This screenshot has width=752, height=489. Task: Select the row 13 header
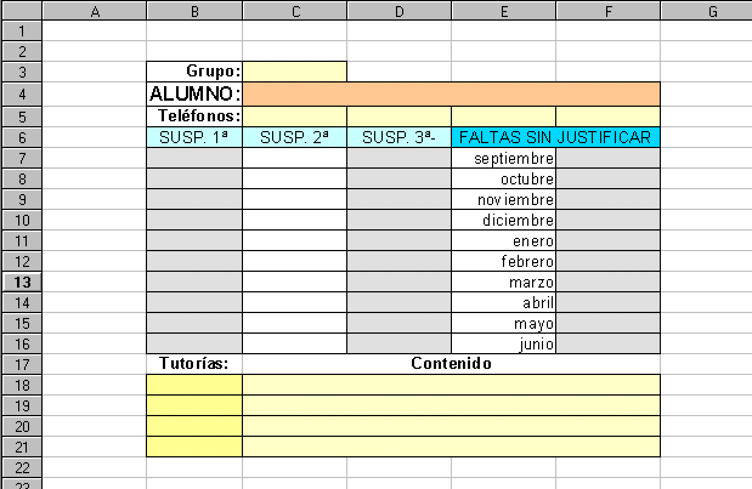click(22, 282)
